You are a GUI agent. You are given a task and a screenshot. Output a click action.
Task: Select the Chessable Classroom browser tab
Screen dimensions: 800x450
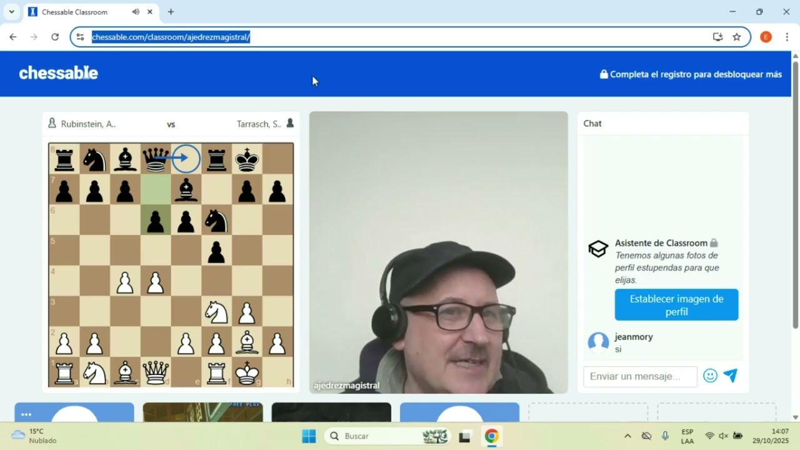(91, 12)
